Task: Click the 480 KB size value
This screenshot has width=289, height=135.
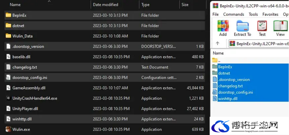Action: (x=198, y=57)
